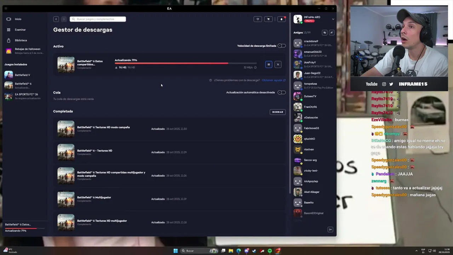Click the back navigation arrow
The height and width of the screenshot is (255, 453).
pyautogui.click(x=56, y=19)
